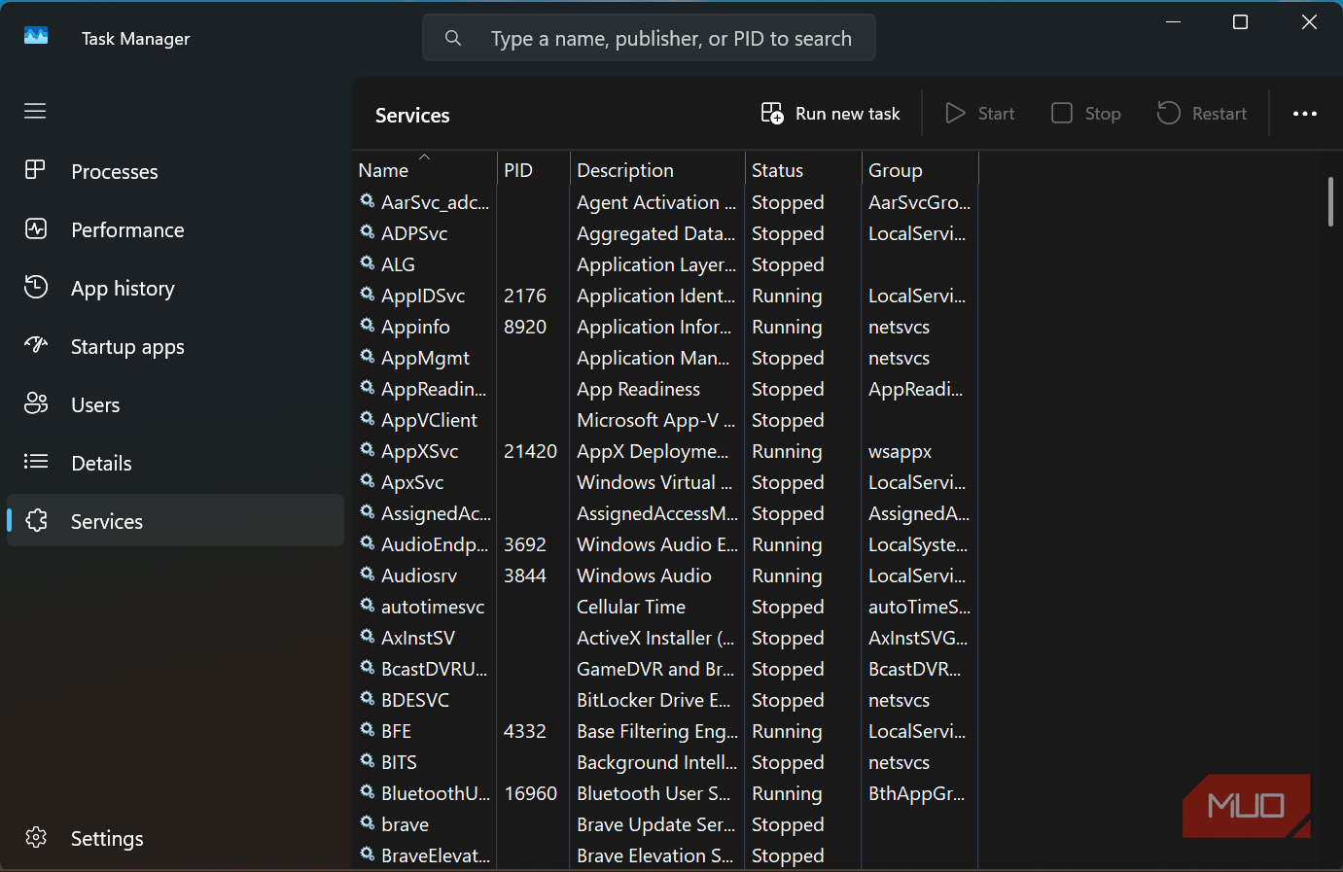
Task: Select the AppXSvc service name
Action: [x=419, y=451]
